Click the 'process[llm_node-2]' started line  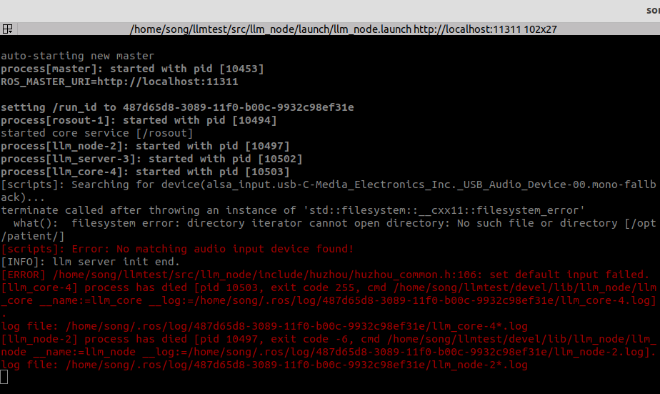tap(145, 146)
